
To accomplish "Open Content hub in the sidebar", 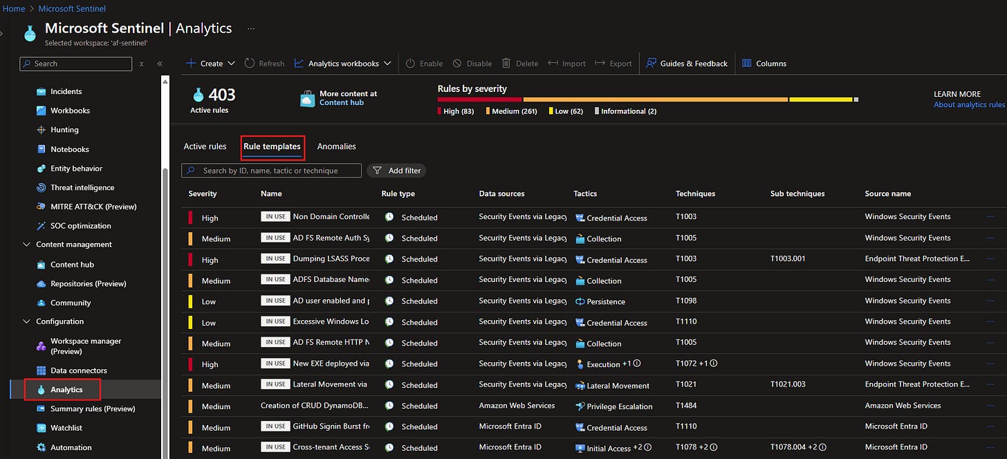I will pyautogui.click(x=72, y=265).
